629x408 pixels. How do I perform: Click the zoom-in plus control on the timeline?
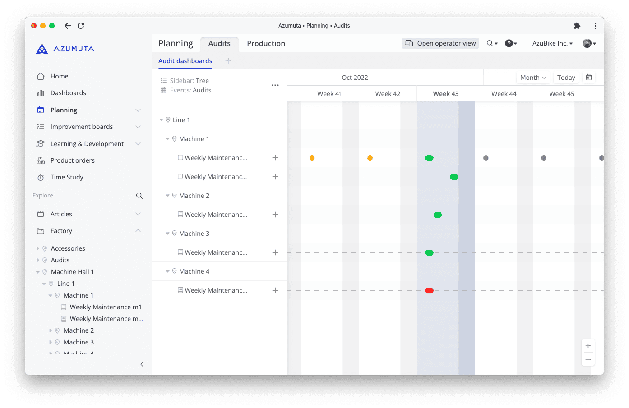pyautogui.click(x=588, y=345)
